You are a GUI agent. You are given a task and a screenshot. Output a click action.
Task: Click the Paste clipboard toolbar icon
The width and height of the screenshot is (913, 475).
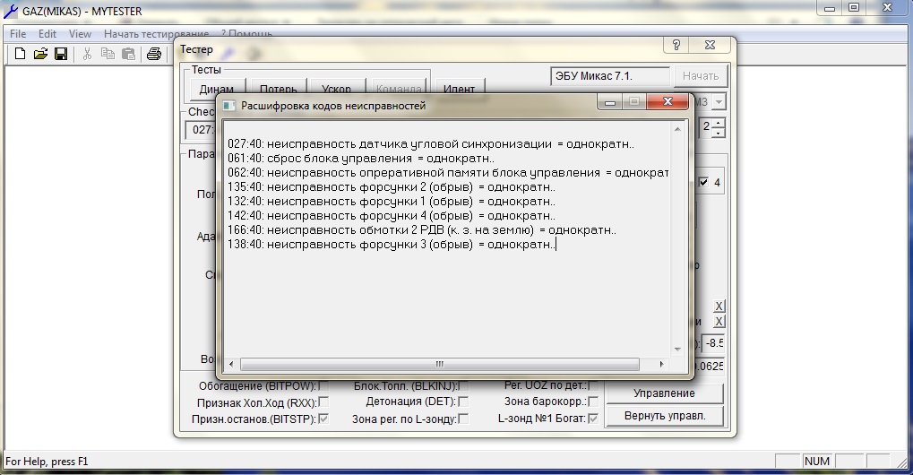click(128, 54)
